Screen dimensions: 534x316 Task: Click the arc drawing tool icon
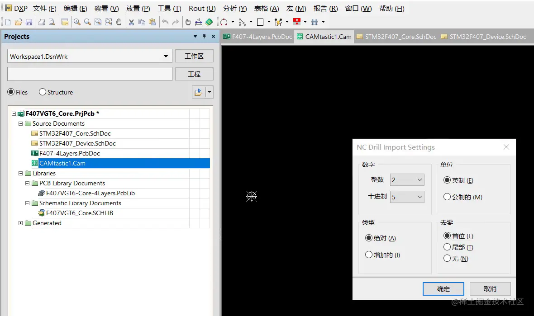(x=224, y=22)
